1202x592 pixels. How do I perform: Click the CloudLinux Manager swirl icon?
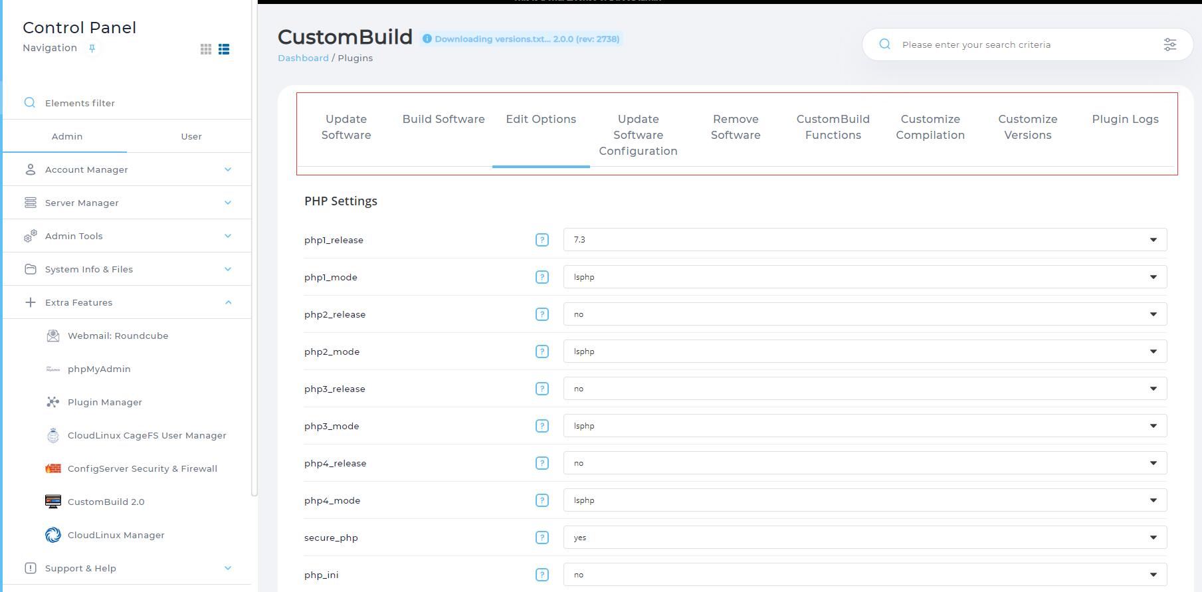53,535
